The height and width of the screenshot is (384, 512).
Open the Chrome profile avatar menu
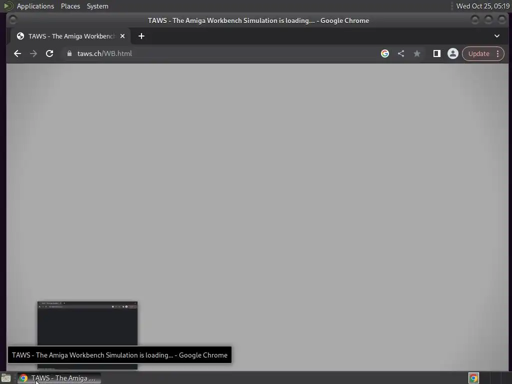click(x=453, y=53)
